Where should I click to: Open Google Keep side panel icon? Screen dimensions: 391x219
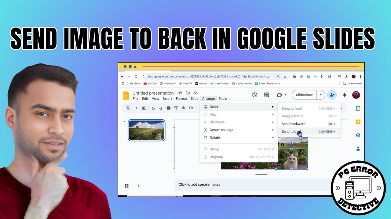pos(358,122)
